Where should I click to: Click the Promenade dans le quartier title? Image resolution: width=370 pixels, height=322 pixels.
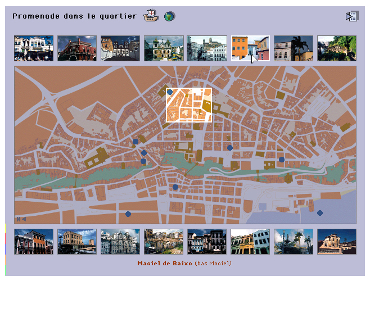point(74,16)
